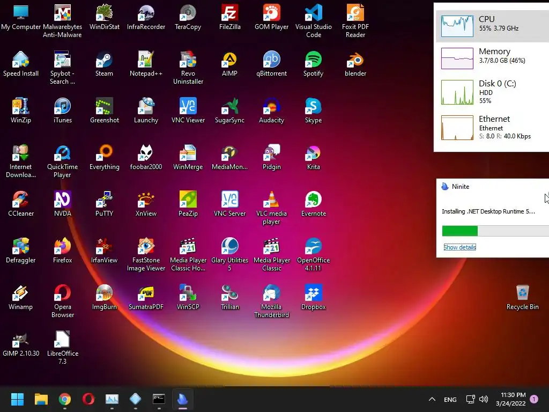The image size is (549, 412).
Task: Open the SumatraPDF shortcut
Action: (146, 297)
